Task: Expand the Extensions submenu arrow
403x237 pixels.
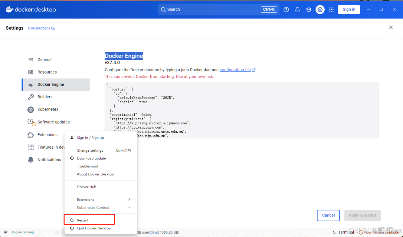Action: click(129, 199)
